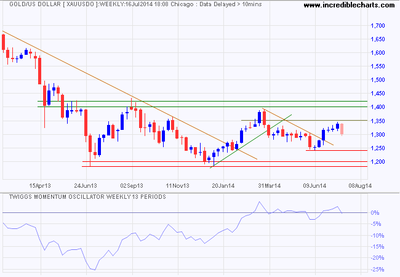Image resolution: width=400 pixels, height=277 pixels.
Task: Click the 1,350 price axis label
Action: (378, 121)
